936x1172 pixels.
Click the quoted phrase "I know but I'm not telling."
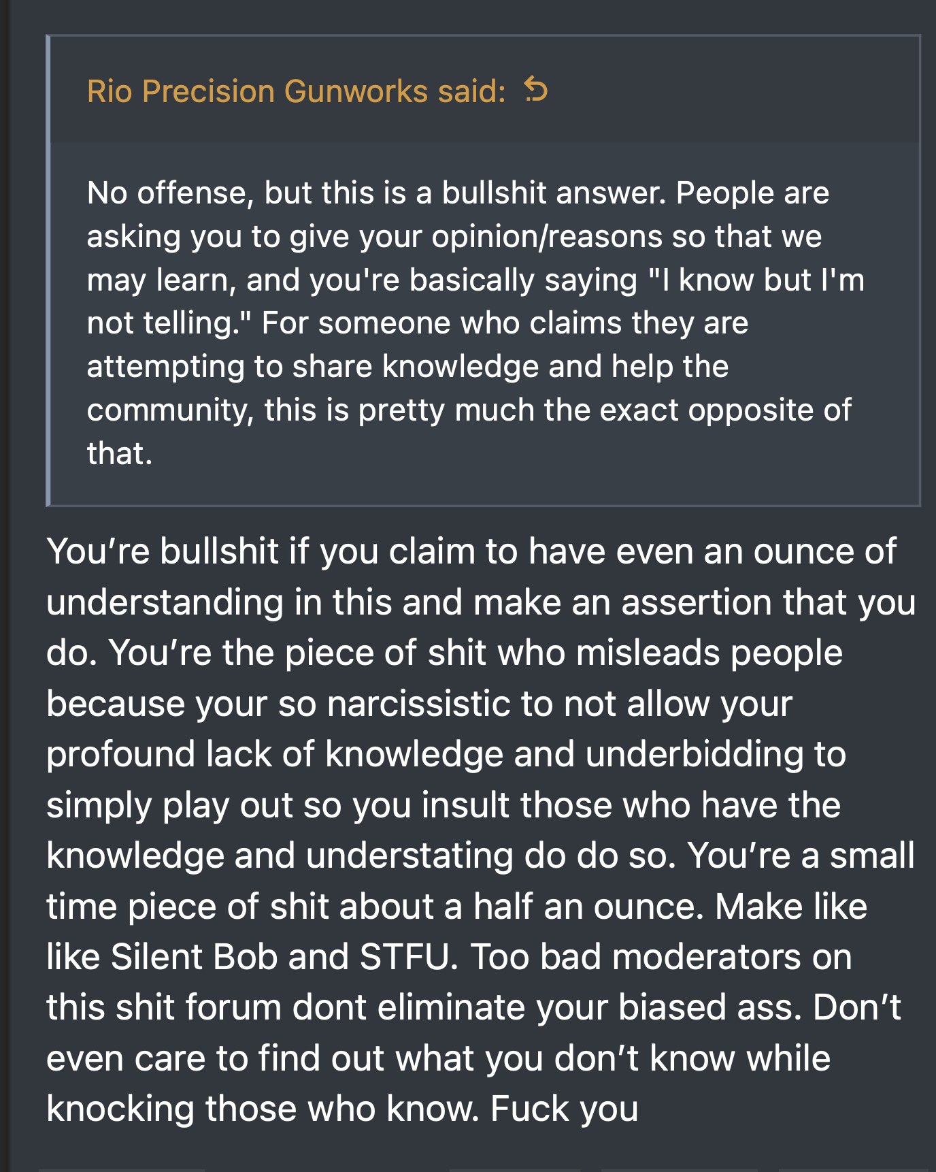[x=476, y=302]
